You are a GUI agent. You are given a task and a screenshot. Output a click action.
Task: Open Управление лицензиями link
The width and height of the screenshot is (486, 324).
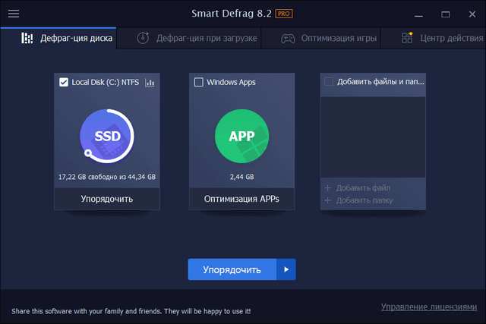429,307
